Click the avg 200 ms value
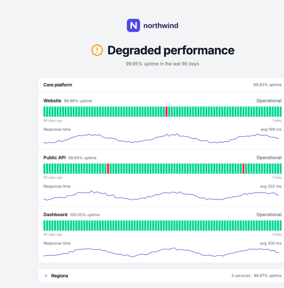284x288 pixels. [x=271, y=243]
